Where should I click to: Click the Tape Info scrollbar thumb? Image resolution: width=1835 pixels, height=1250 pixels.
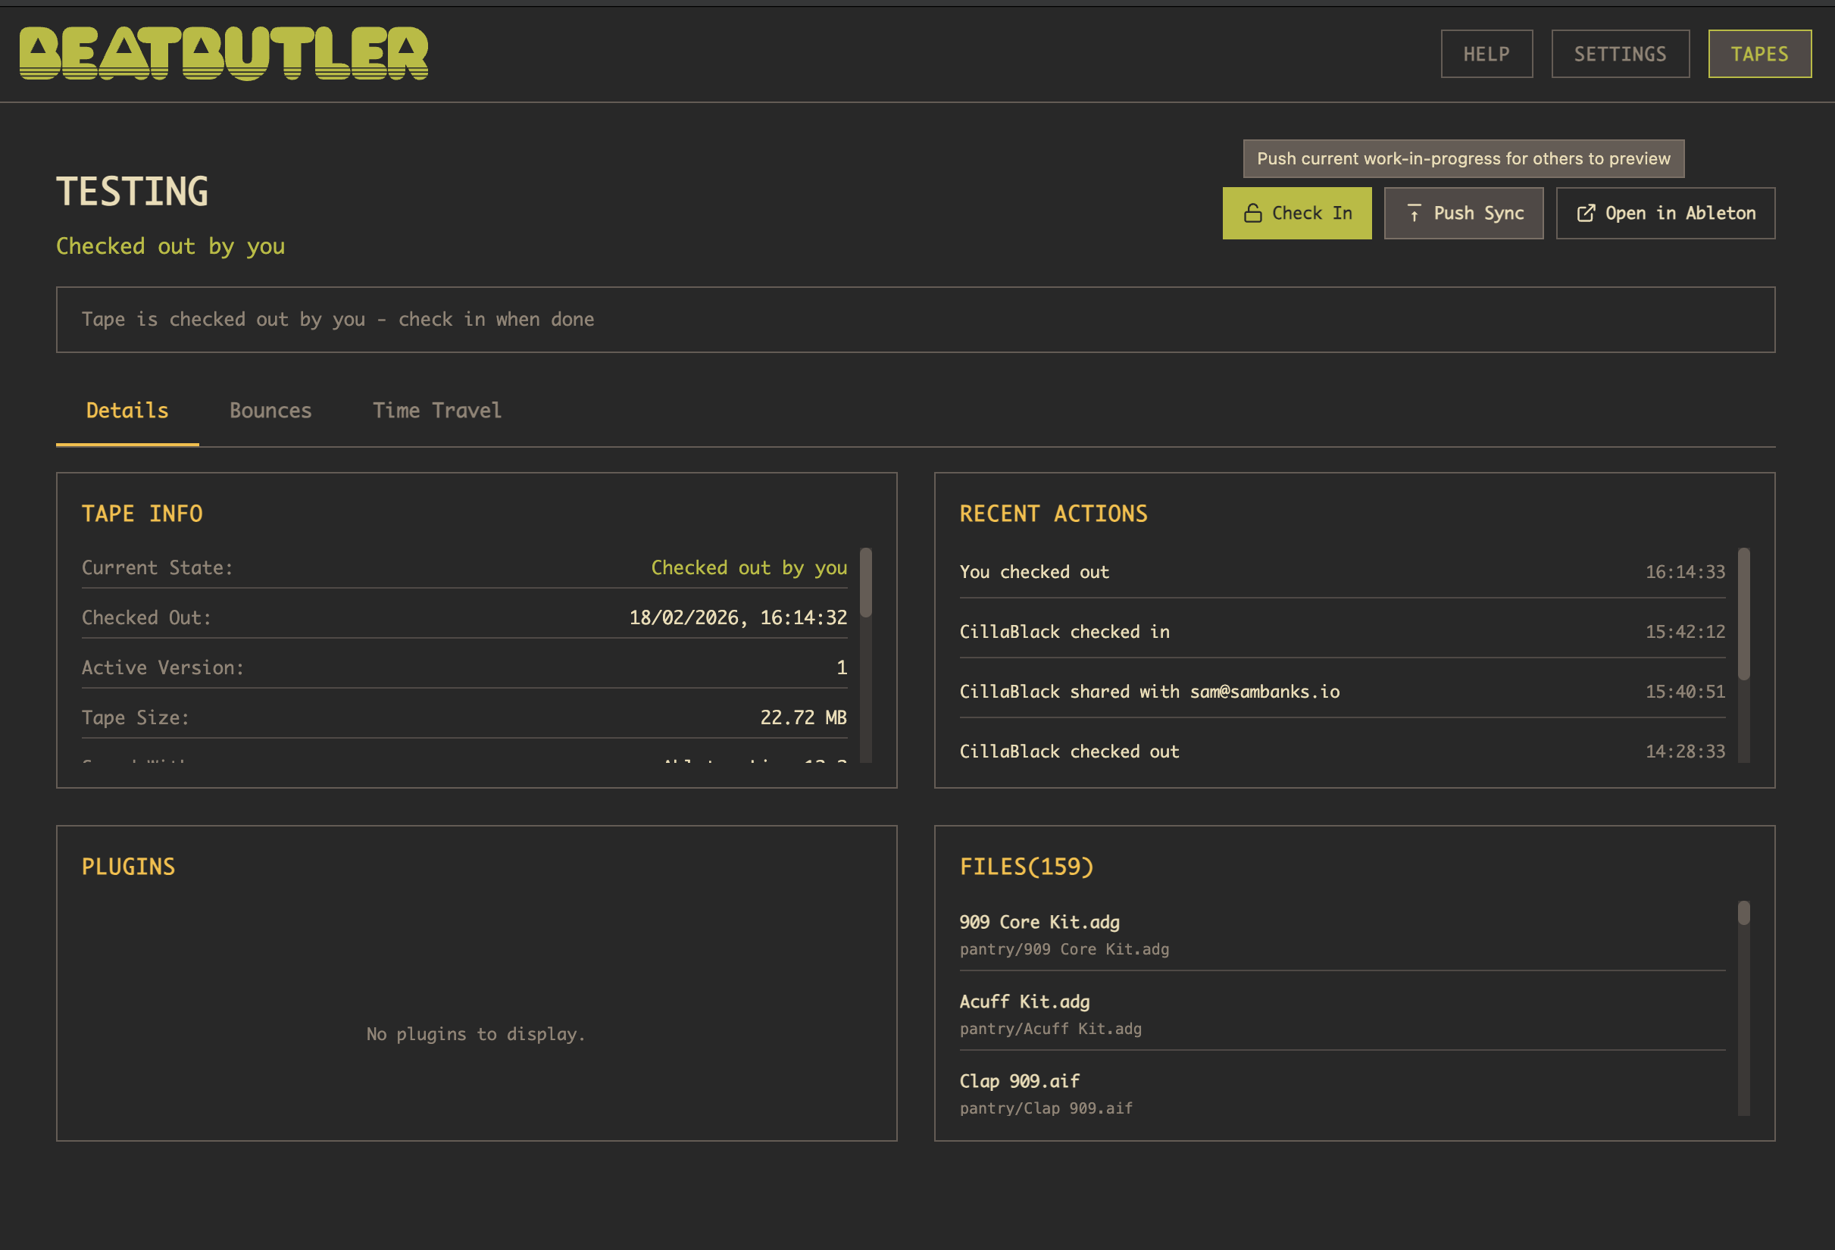(865, 583)
